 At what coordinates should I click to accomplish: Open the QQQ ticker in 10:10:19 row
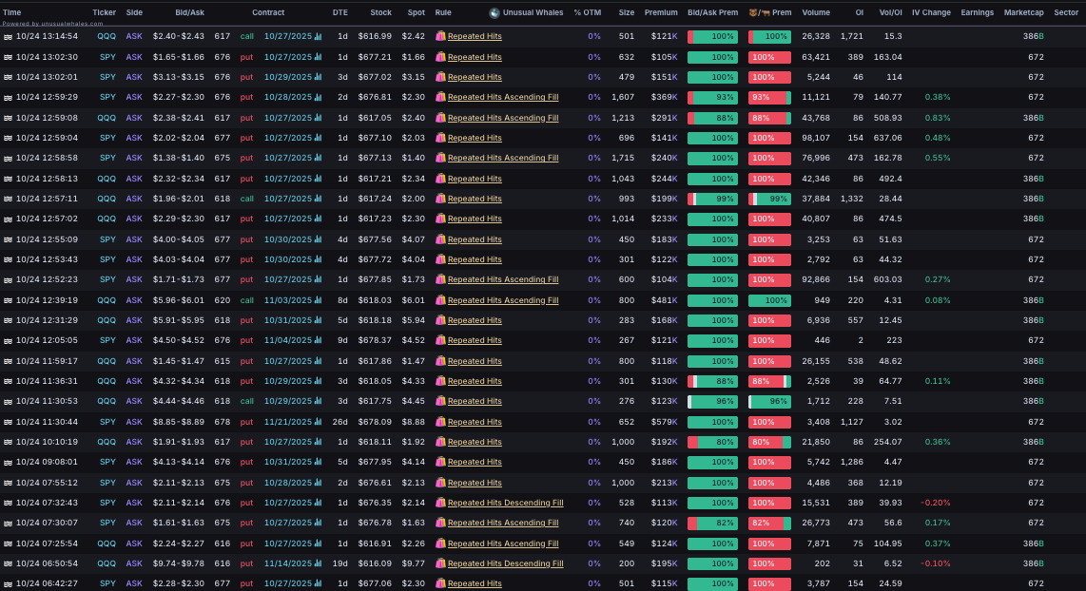tap(107, 442)
